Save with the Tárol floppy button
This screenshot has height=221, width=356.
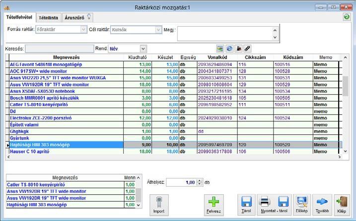pos(246,205)
